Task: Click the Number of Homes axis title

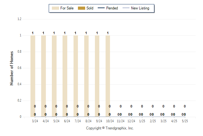Action: pyautogui.click(x=12, y=68)
